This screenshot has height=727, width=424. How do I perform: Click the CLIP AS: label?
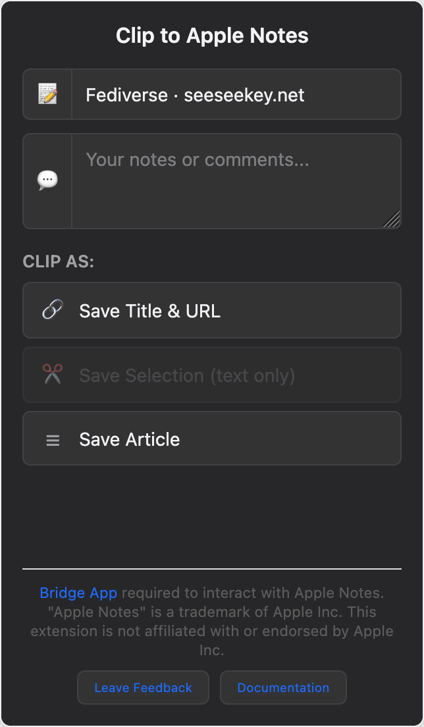pyautogui.click(x=59, y=261)
